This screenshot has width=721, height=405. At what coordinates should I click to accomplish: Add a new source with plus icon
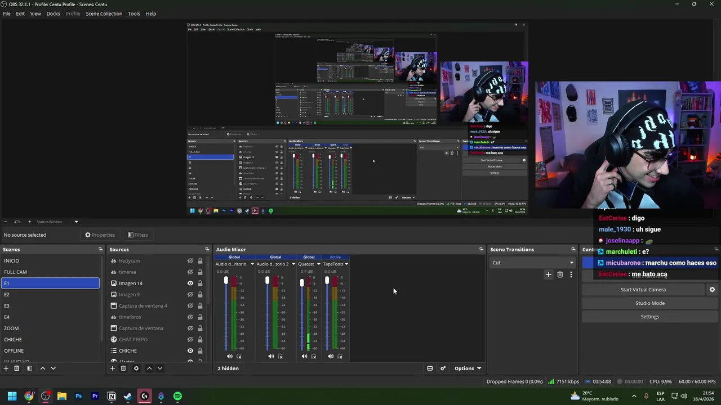pyautogui.click(x=112, y=368)
